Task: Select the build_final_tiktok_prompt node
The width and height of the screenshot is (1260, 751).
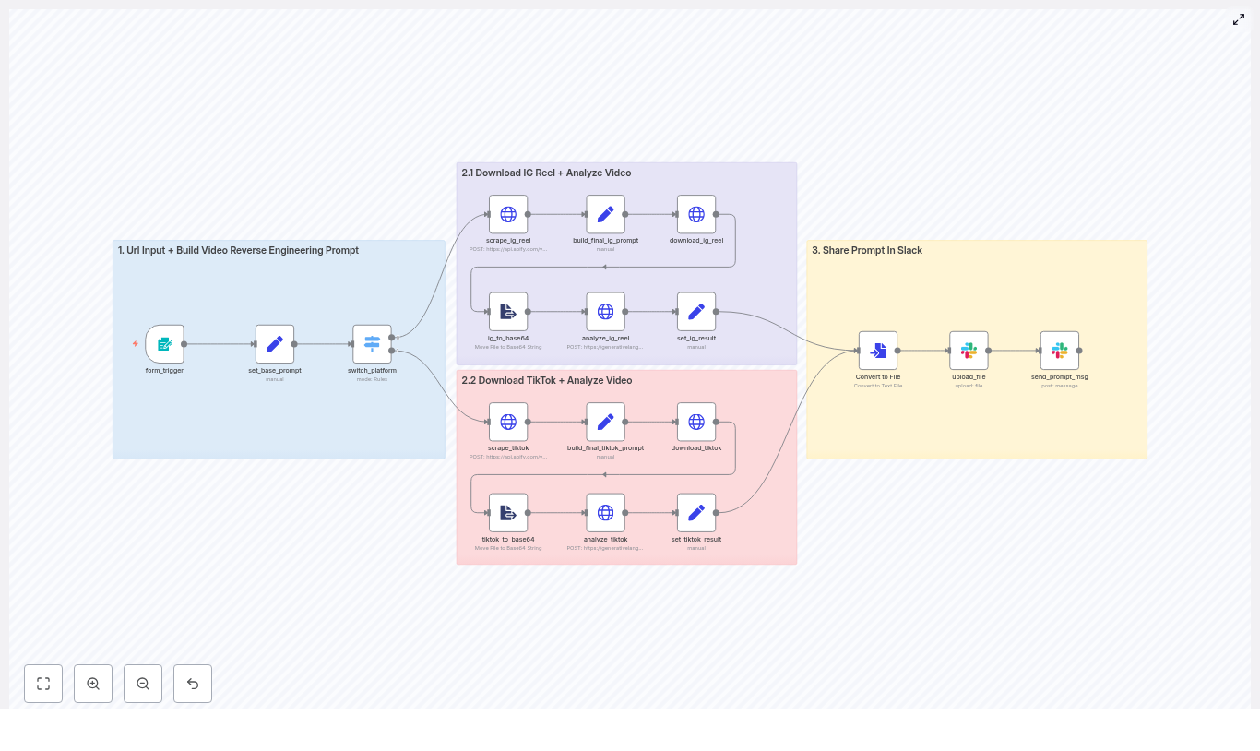Action: pos(605,422)
